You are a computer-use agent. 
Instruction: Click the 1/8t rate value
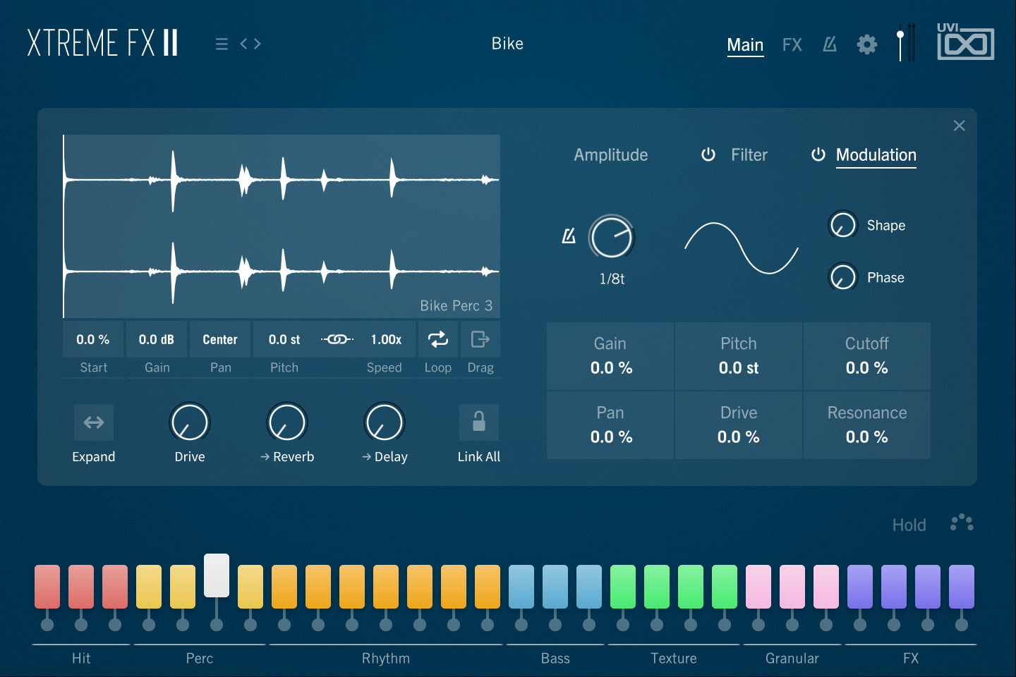tap(612, 279)
